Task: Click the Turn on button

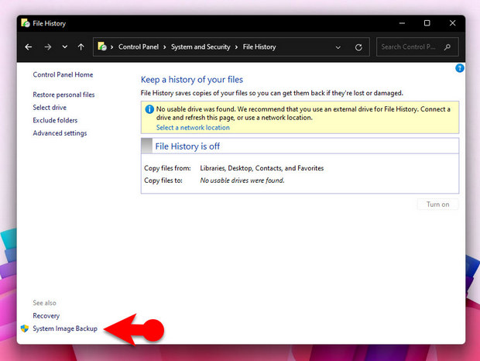Action: (437, 205)
